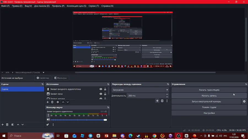The width and height of the screenshot is (248, 139).
Task: Lock the Захват окна source
Action: pyautogui.click(x=105, y=94)
